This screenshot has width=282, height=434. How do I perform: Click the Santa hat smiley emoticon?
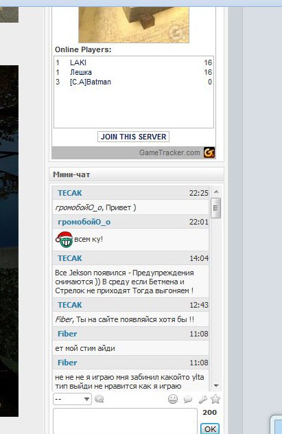64,240
